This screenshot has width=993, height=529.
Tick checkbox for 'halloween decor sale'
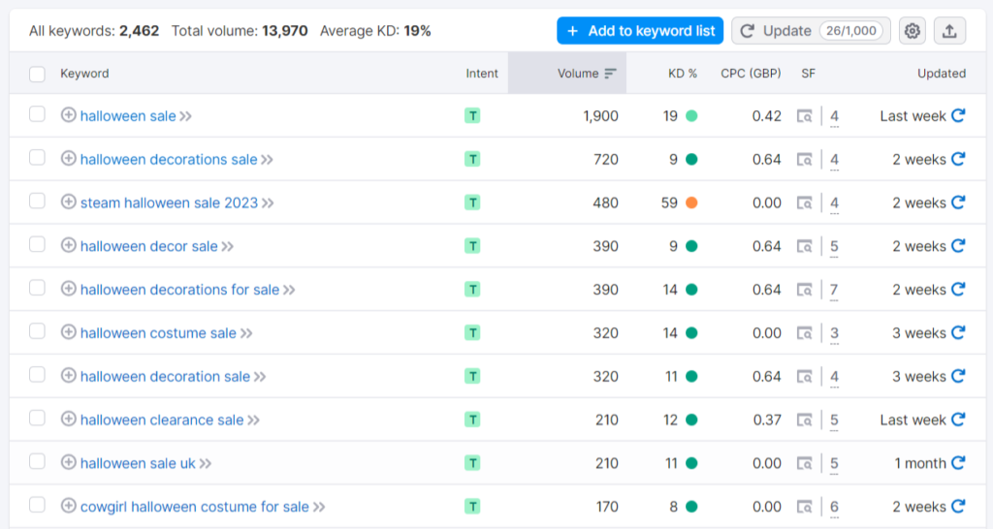(x=38, y=244)
